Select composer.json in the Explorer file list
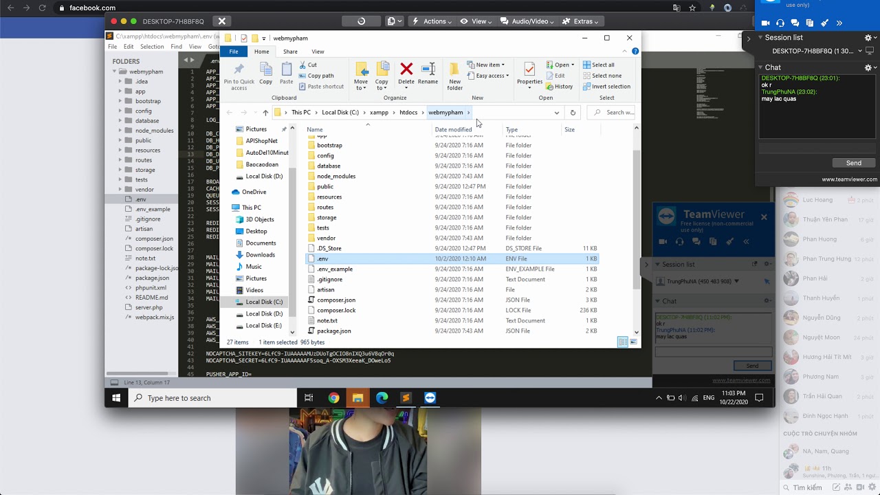This screenshot has width=880, height=495. [x=336, y=300]
